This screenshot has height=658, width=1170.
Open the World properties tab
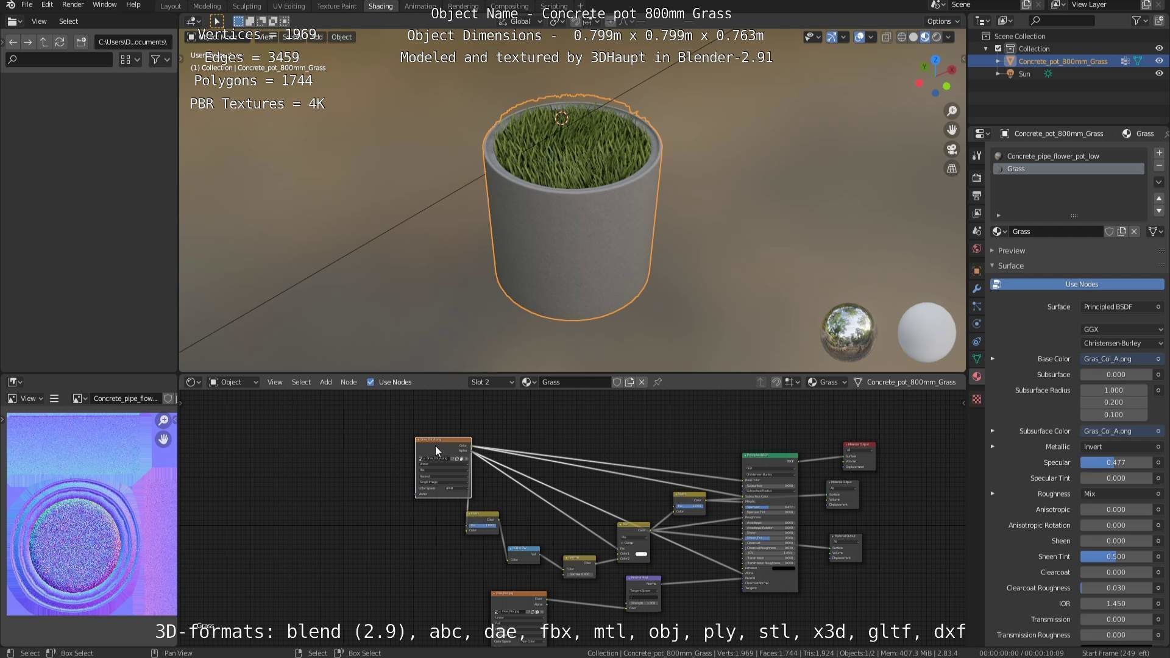tap(977, 249)
